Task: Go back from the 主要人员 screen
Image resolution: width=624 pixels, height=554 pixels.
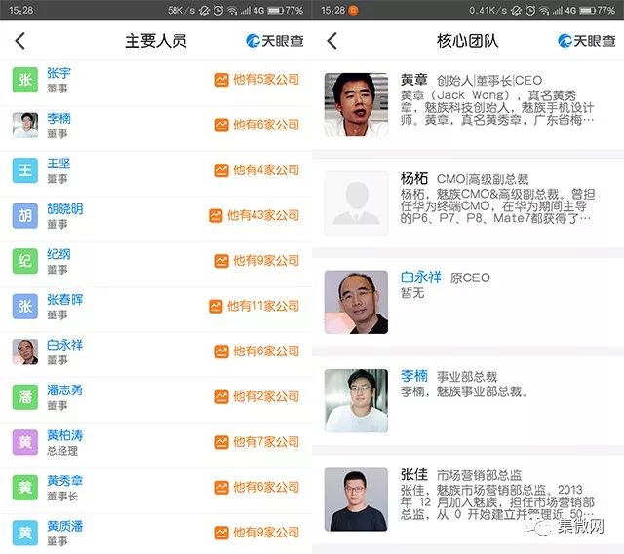Action: 20,41
